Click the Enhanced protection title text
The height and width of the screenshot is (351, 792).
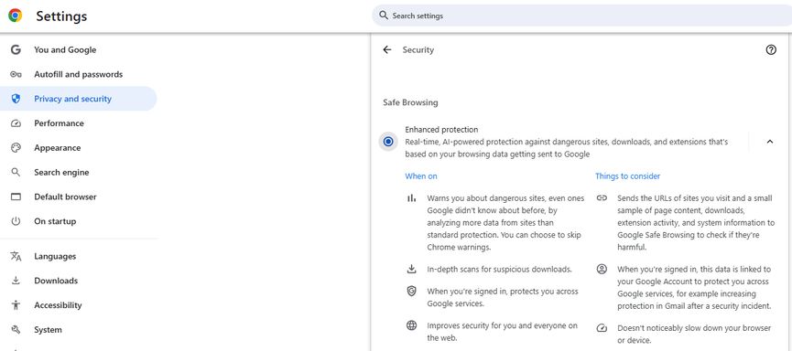(x=441, y=130)
